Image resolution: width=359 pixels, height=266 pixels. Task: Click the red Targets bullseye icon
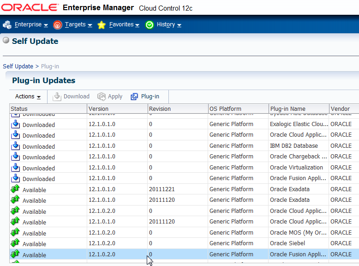58,25
